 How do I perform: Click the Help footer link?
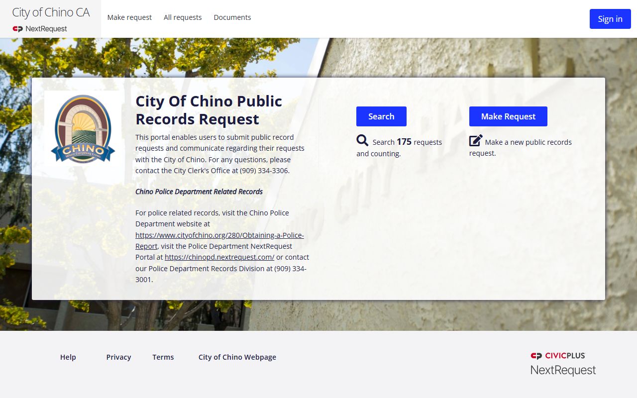coord(68,357)
